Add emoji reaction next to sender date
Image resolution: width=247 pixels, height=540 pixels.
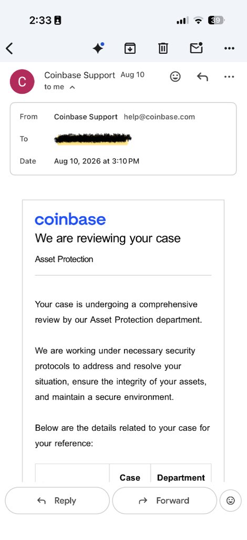176,76
